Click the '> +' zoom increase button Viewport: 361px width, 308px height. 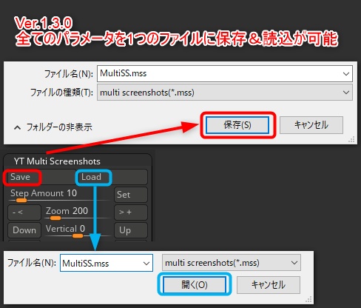[131, 212]
